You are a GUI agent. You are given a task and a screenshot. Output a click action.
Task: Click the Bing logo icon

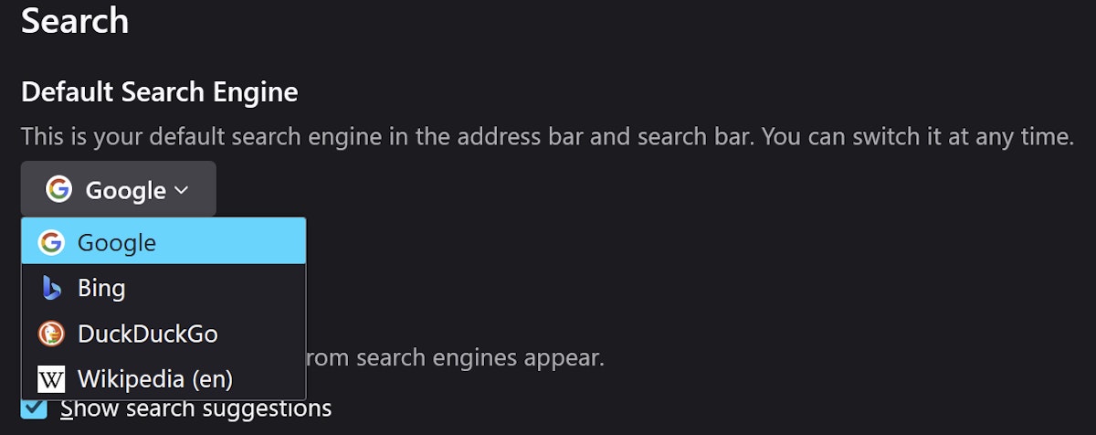tap(51, 289)
